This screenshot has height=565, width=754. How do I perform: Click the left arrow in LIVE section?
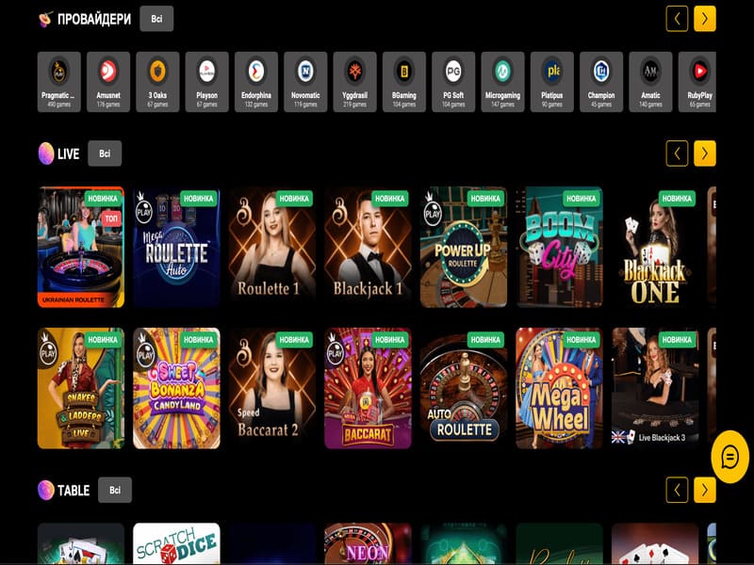pos(676,151)
